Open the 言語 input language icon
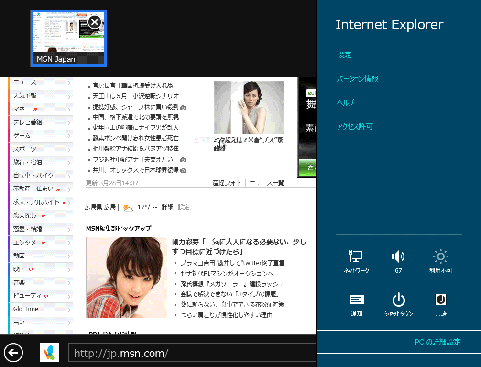Screen dimensions: 481x367 click(x=441, y=305)
